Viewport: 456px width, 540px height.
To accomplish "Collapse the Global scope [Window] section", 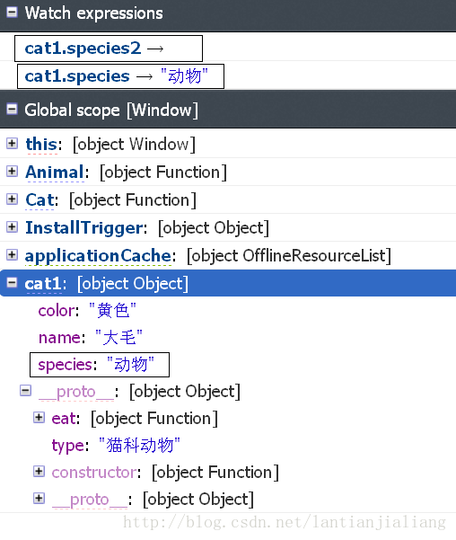I will (12, 110).
